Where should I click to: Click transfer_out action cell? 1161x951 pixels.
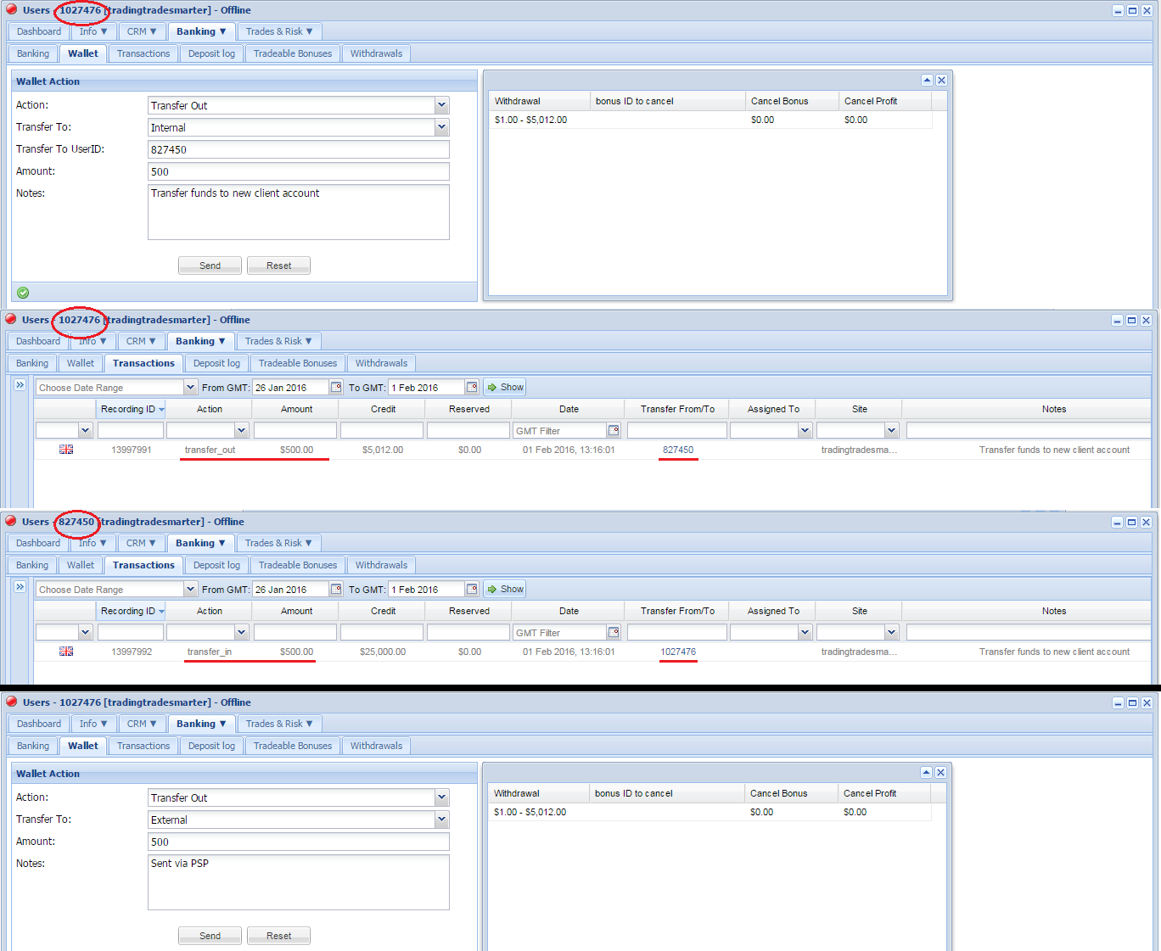(x=210, y=450)
